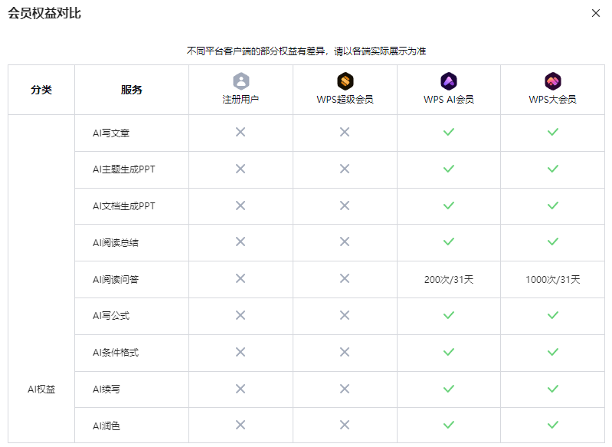Viewport: 612px width, 447px height.
Task: Click the WPS AI会员 purple badge icon
Action: tap(449, 81)
